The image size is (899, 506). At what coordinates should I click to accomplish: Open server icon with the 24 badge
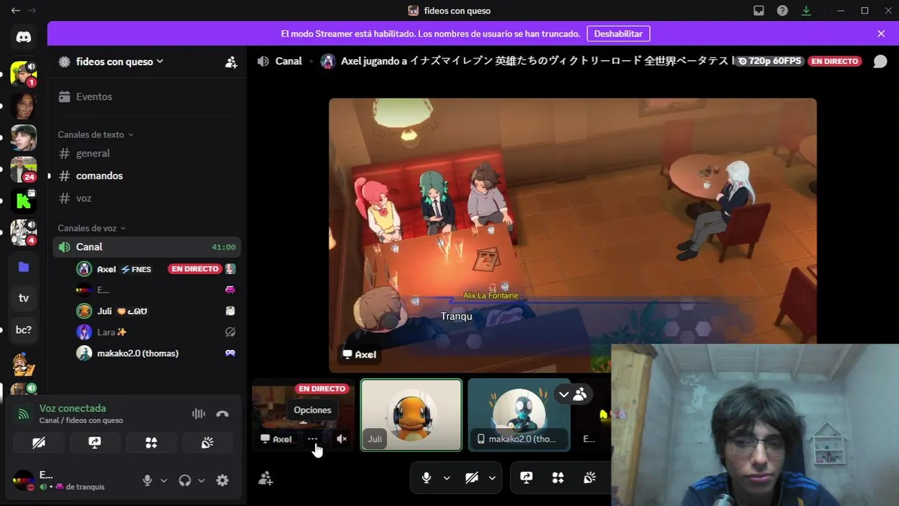[23, 169]
